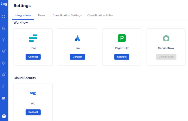Open the bell notifications icon
This screenshot has height=121, width=188.
click(x=4, y=75)
